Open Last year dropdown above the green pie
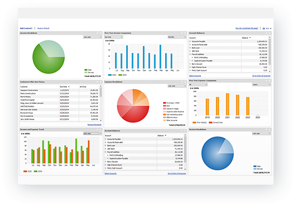The width and height of the screenshot is (296, 206). point(92,37)
